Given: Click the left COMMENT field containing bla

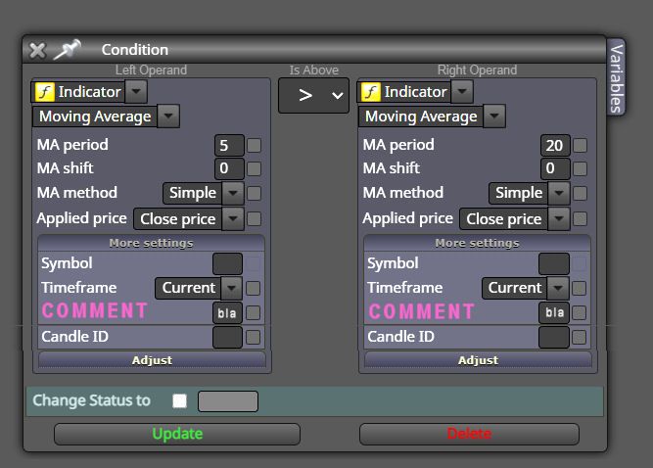Looking at the screenshot, I should [x=227, y=313].
